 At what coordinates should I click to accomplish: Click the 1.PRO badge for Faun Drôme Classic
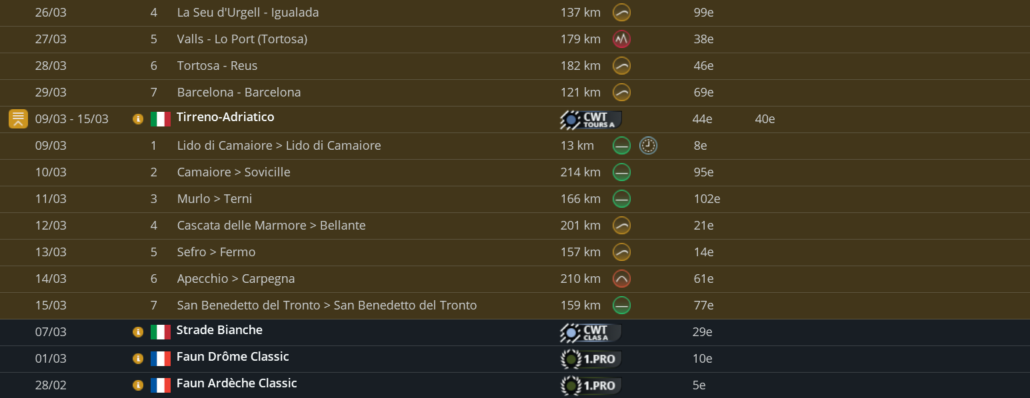click(591, 359)
